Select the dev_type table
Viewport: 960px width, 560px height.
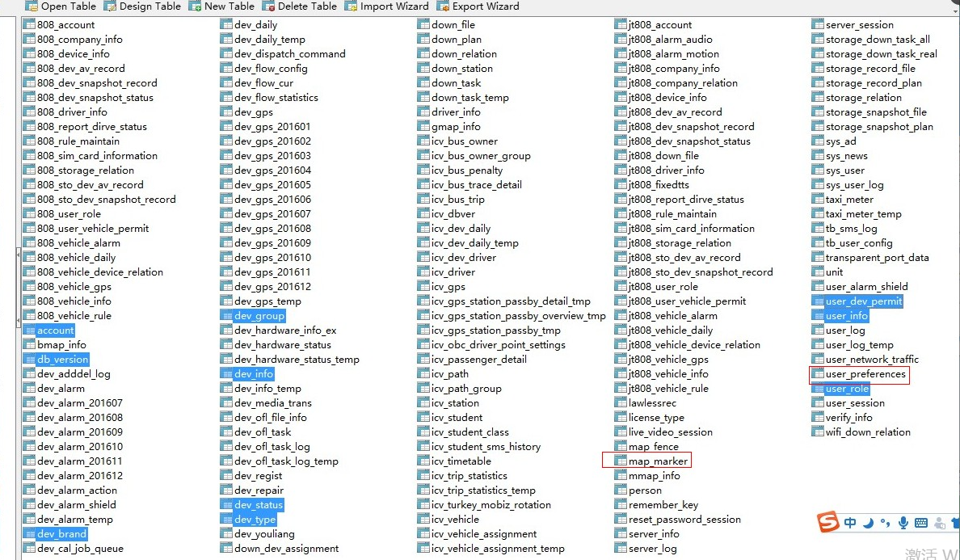(255, 520)
